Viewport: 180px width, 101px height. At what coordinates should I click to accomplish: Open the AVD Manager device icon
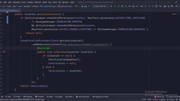click(x=168, y=6)
